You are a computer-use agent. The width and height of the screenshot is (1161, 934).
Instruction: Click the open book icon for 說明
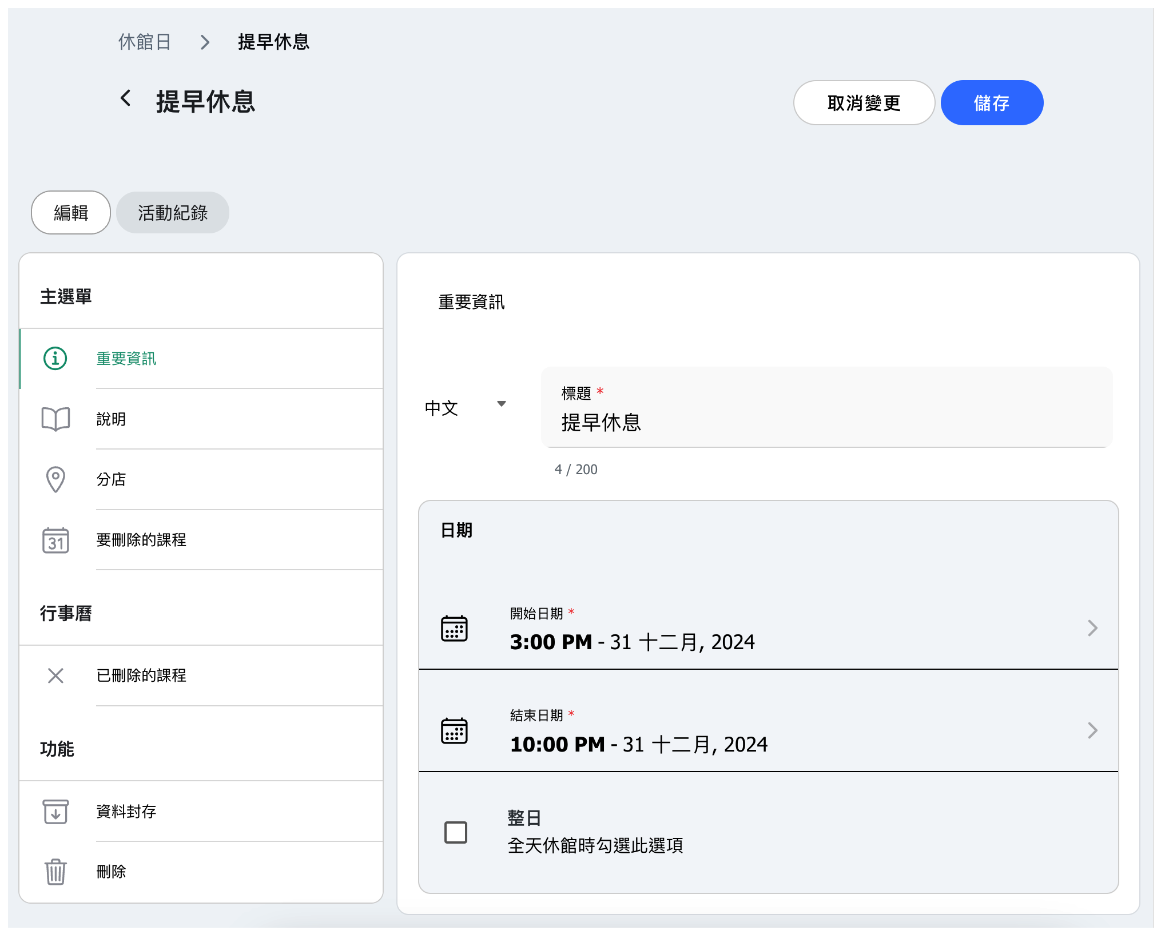click(55, 419)
